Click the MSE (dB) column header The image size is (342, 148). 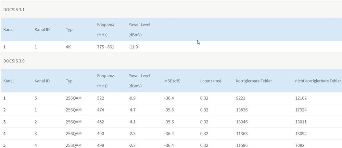coord(172,81)
